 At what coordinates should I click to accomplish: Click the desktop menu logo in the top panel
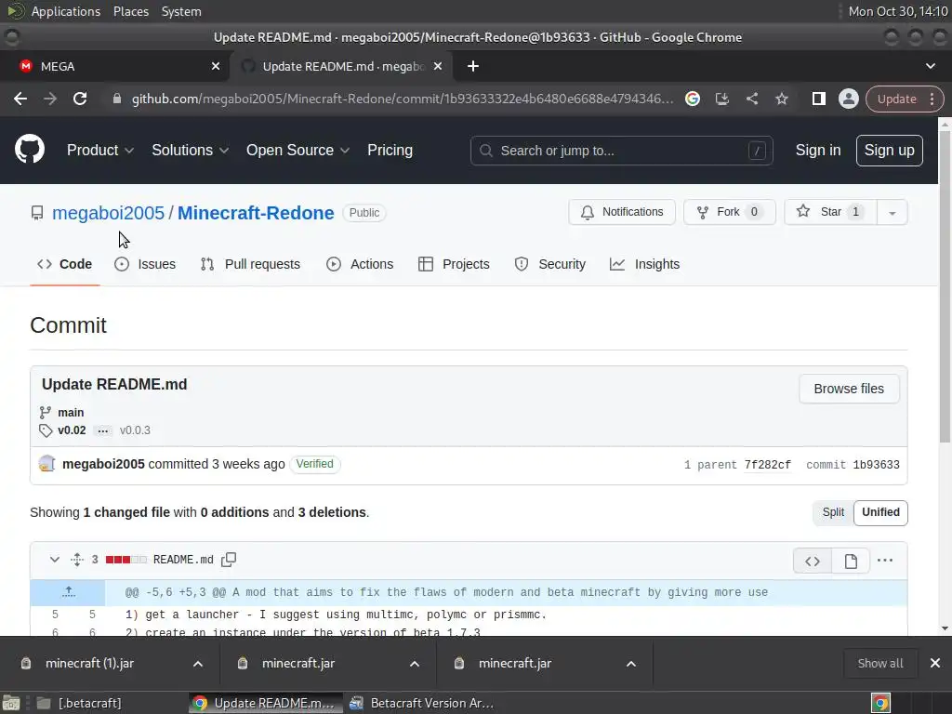click(16, 11)
